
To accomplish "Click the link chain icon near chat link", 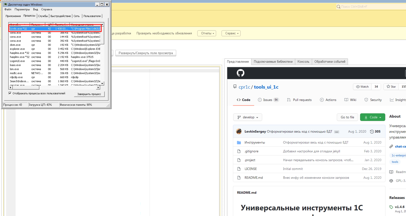I will pos(391,147).
